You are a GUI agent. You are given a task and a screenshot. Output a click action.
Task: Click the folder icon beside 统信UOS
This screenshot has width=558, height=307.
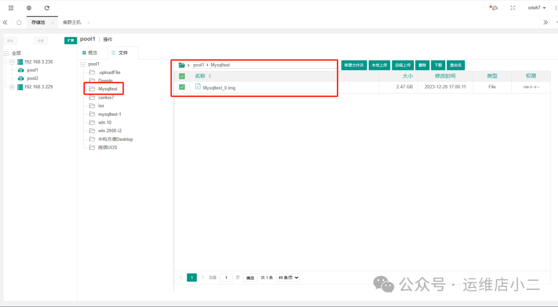(92, 147)
